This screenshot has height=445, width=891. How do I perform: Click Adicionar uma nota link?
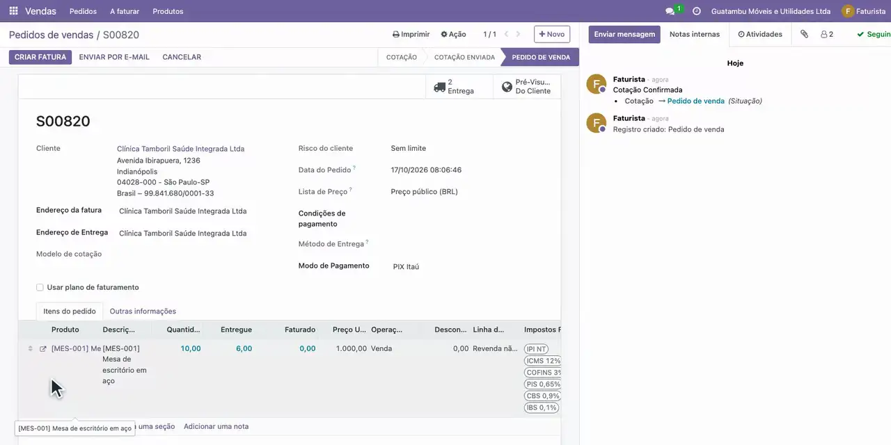(x=216, y=426)
